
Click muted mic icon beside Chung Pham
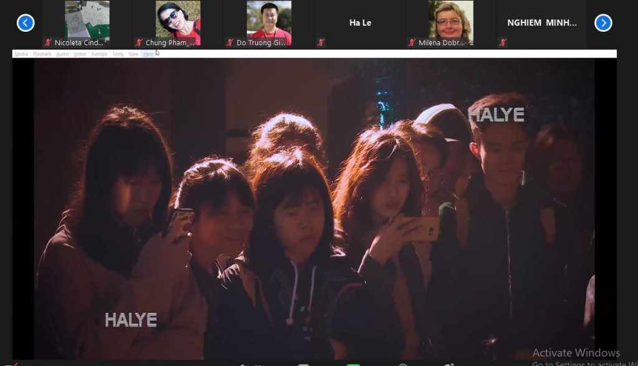point(138,43)
